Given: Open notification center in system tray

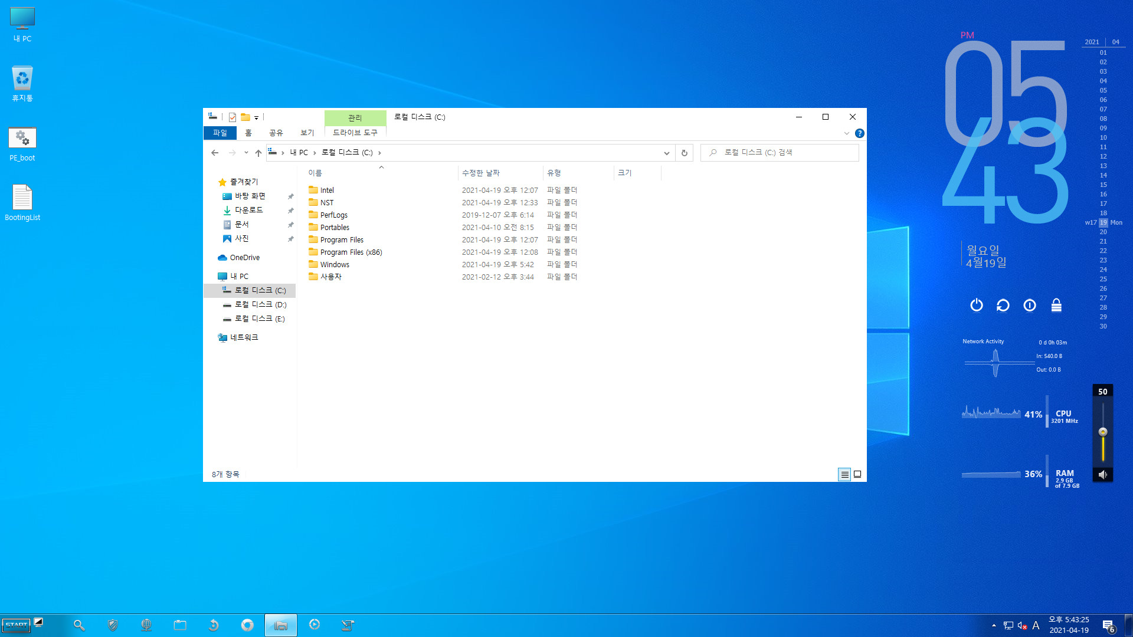Looking at the screenshot, I should (x=1109, y=626).
